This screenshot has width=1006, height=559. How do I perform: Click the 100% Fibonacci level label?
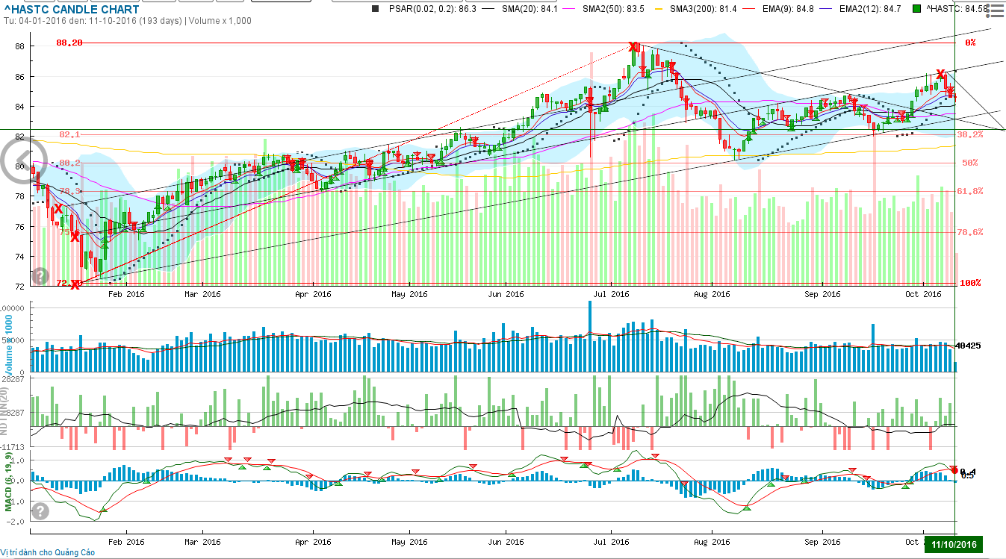[x=969, y=283]
